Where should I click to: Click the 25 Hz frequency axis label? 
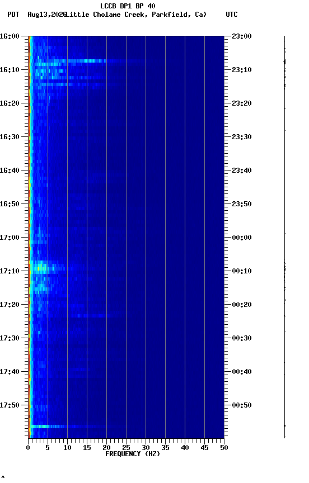click(126, 448)
